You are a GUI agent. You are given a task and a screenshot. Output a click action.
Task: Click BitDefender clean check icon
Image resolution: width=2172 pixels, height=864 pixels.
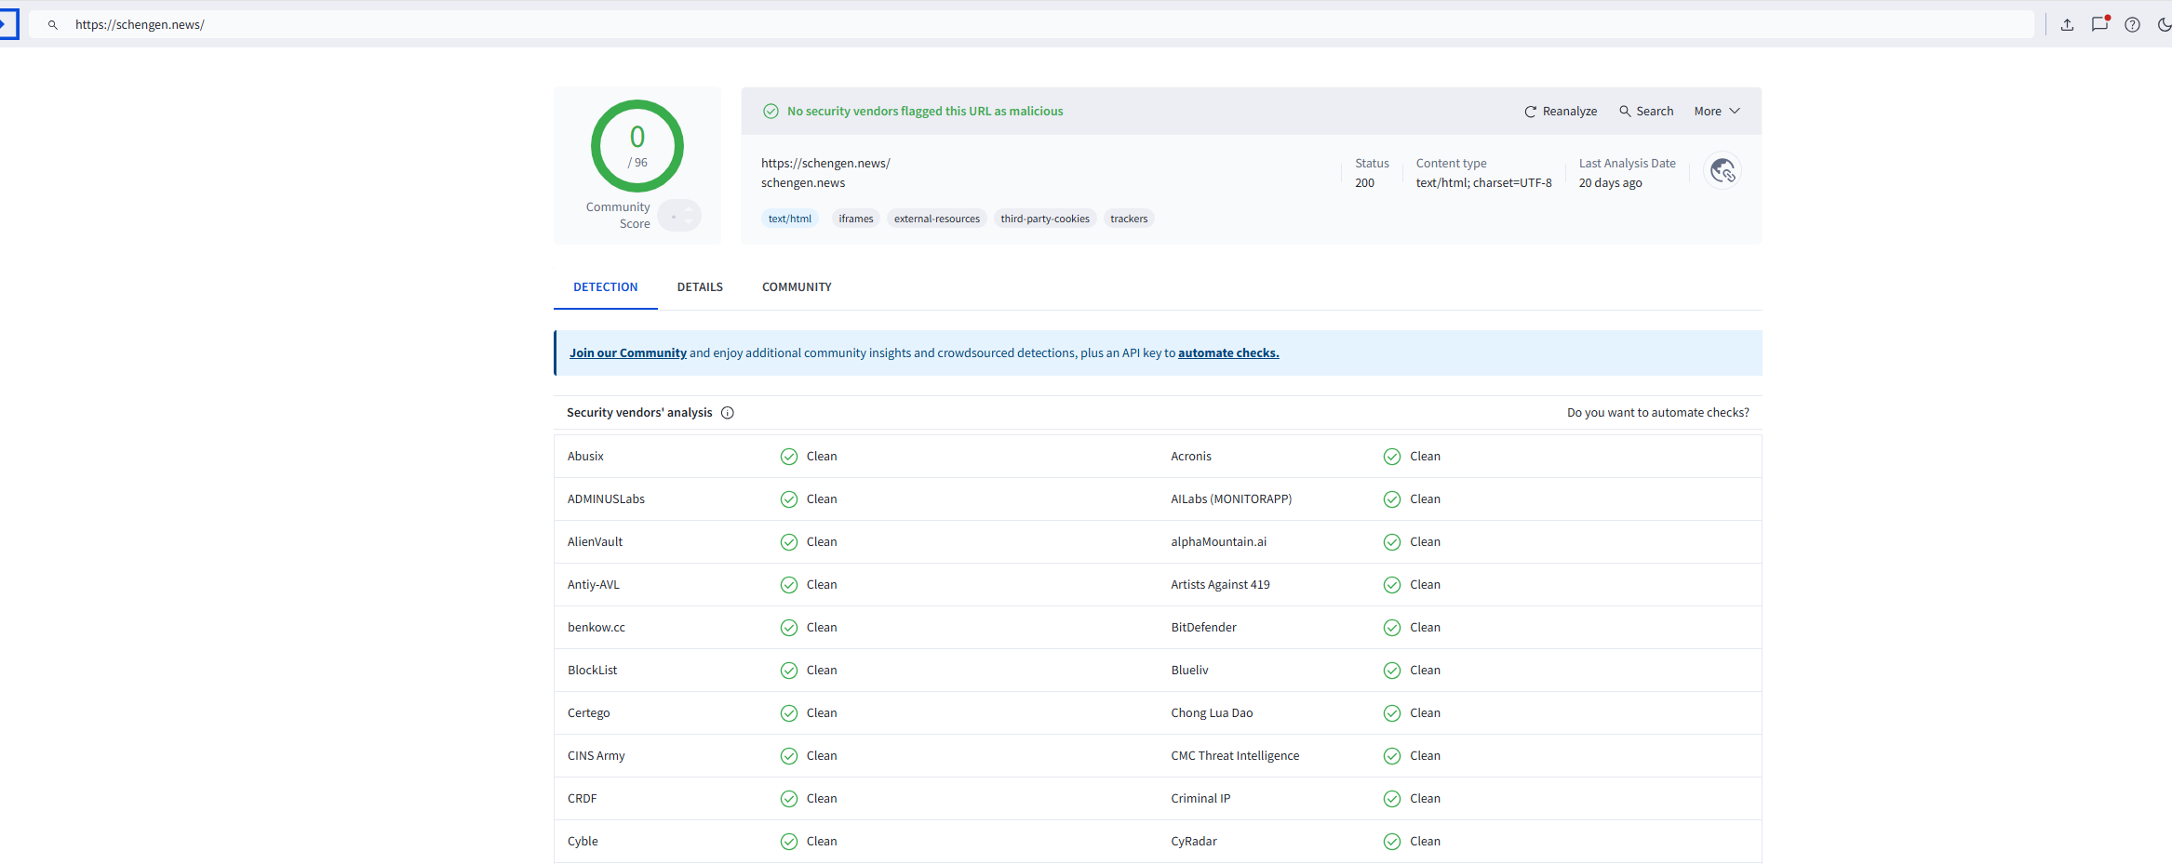click(1392, 628)
